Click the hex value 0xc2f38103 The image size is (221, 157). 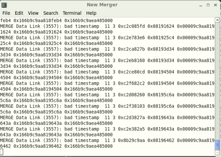click(126, 106)
